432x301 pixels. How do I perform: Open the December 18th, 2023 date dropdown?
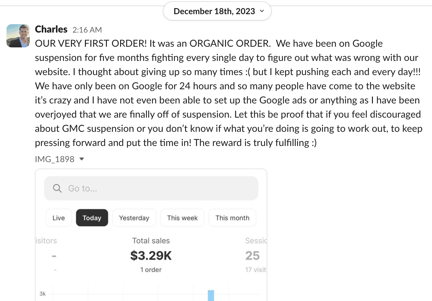click(x=217, y=11)
